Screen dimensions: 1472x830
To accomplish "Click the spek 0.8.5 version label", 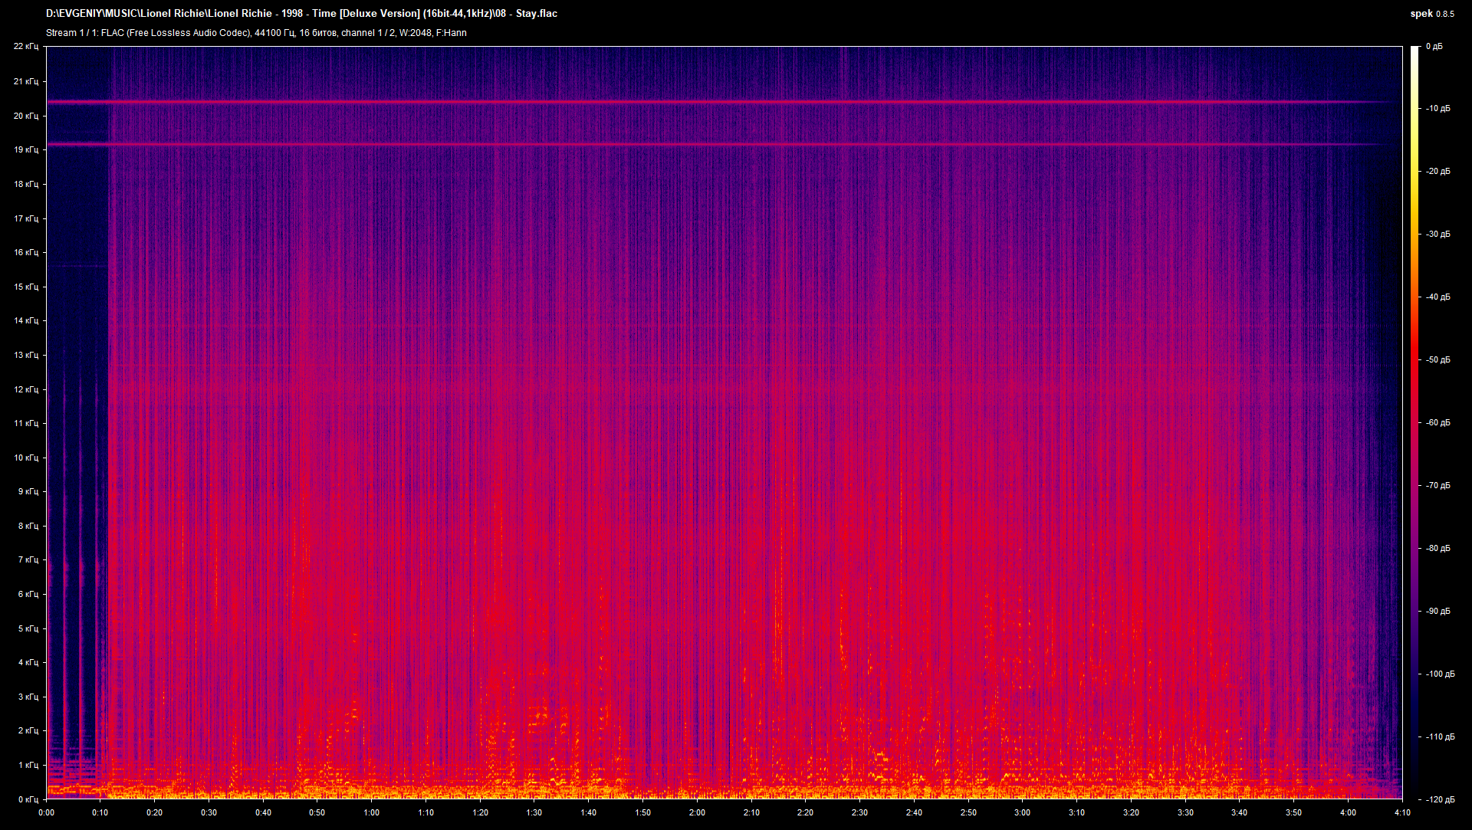I will pyautogui.click(x=1432, y=14).
